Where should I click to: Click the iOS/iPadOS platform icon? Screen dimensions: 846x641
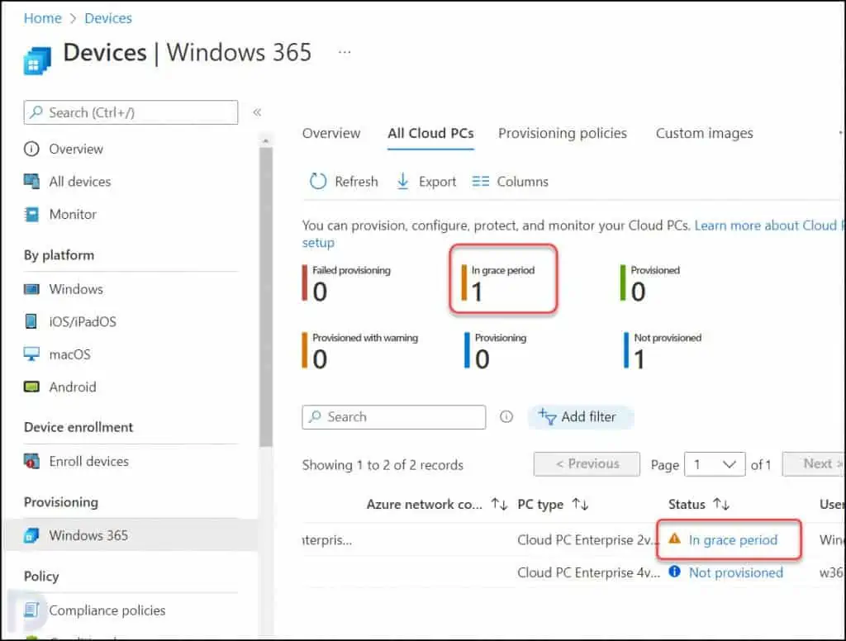point(31,321)
